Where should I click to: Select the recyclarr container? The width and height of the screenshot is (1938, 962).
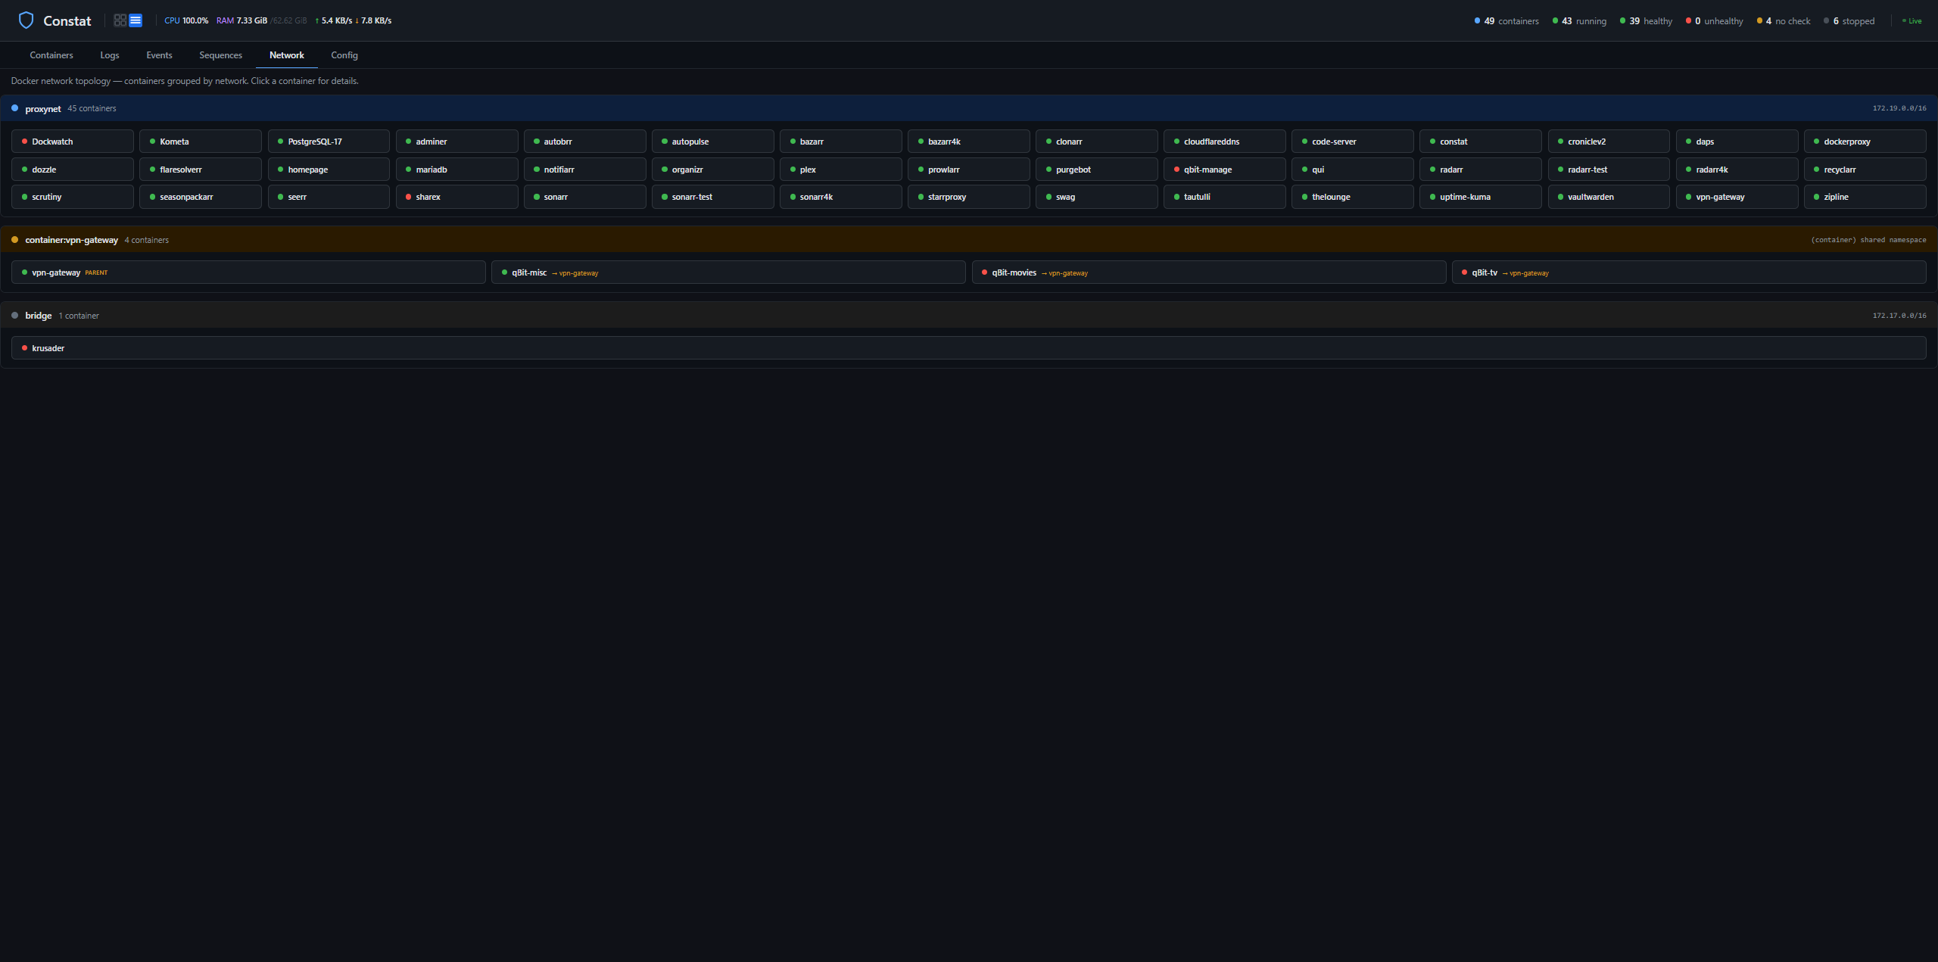click(x=1865, y=170)
